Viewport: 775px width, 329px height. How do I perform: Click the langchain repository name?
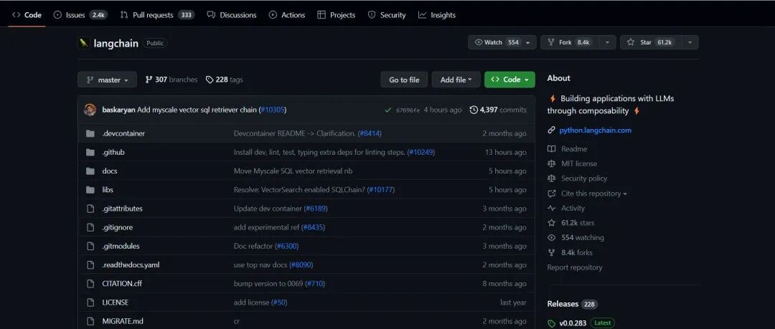tap(116, 44)
